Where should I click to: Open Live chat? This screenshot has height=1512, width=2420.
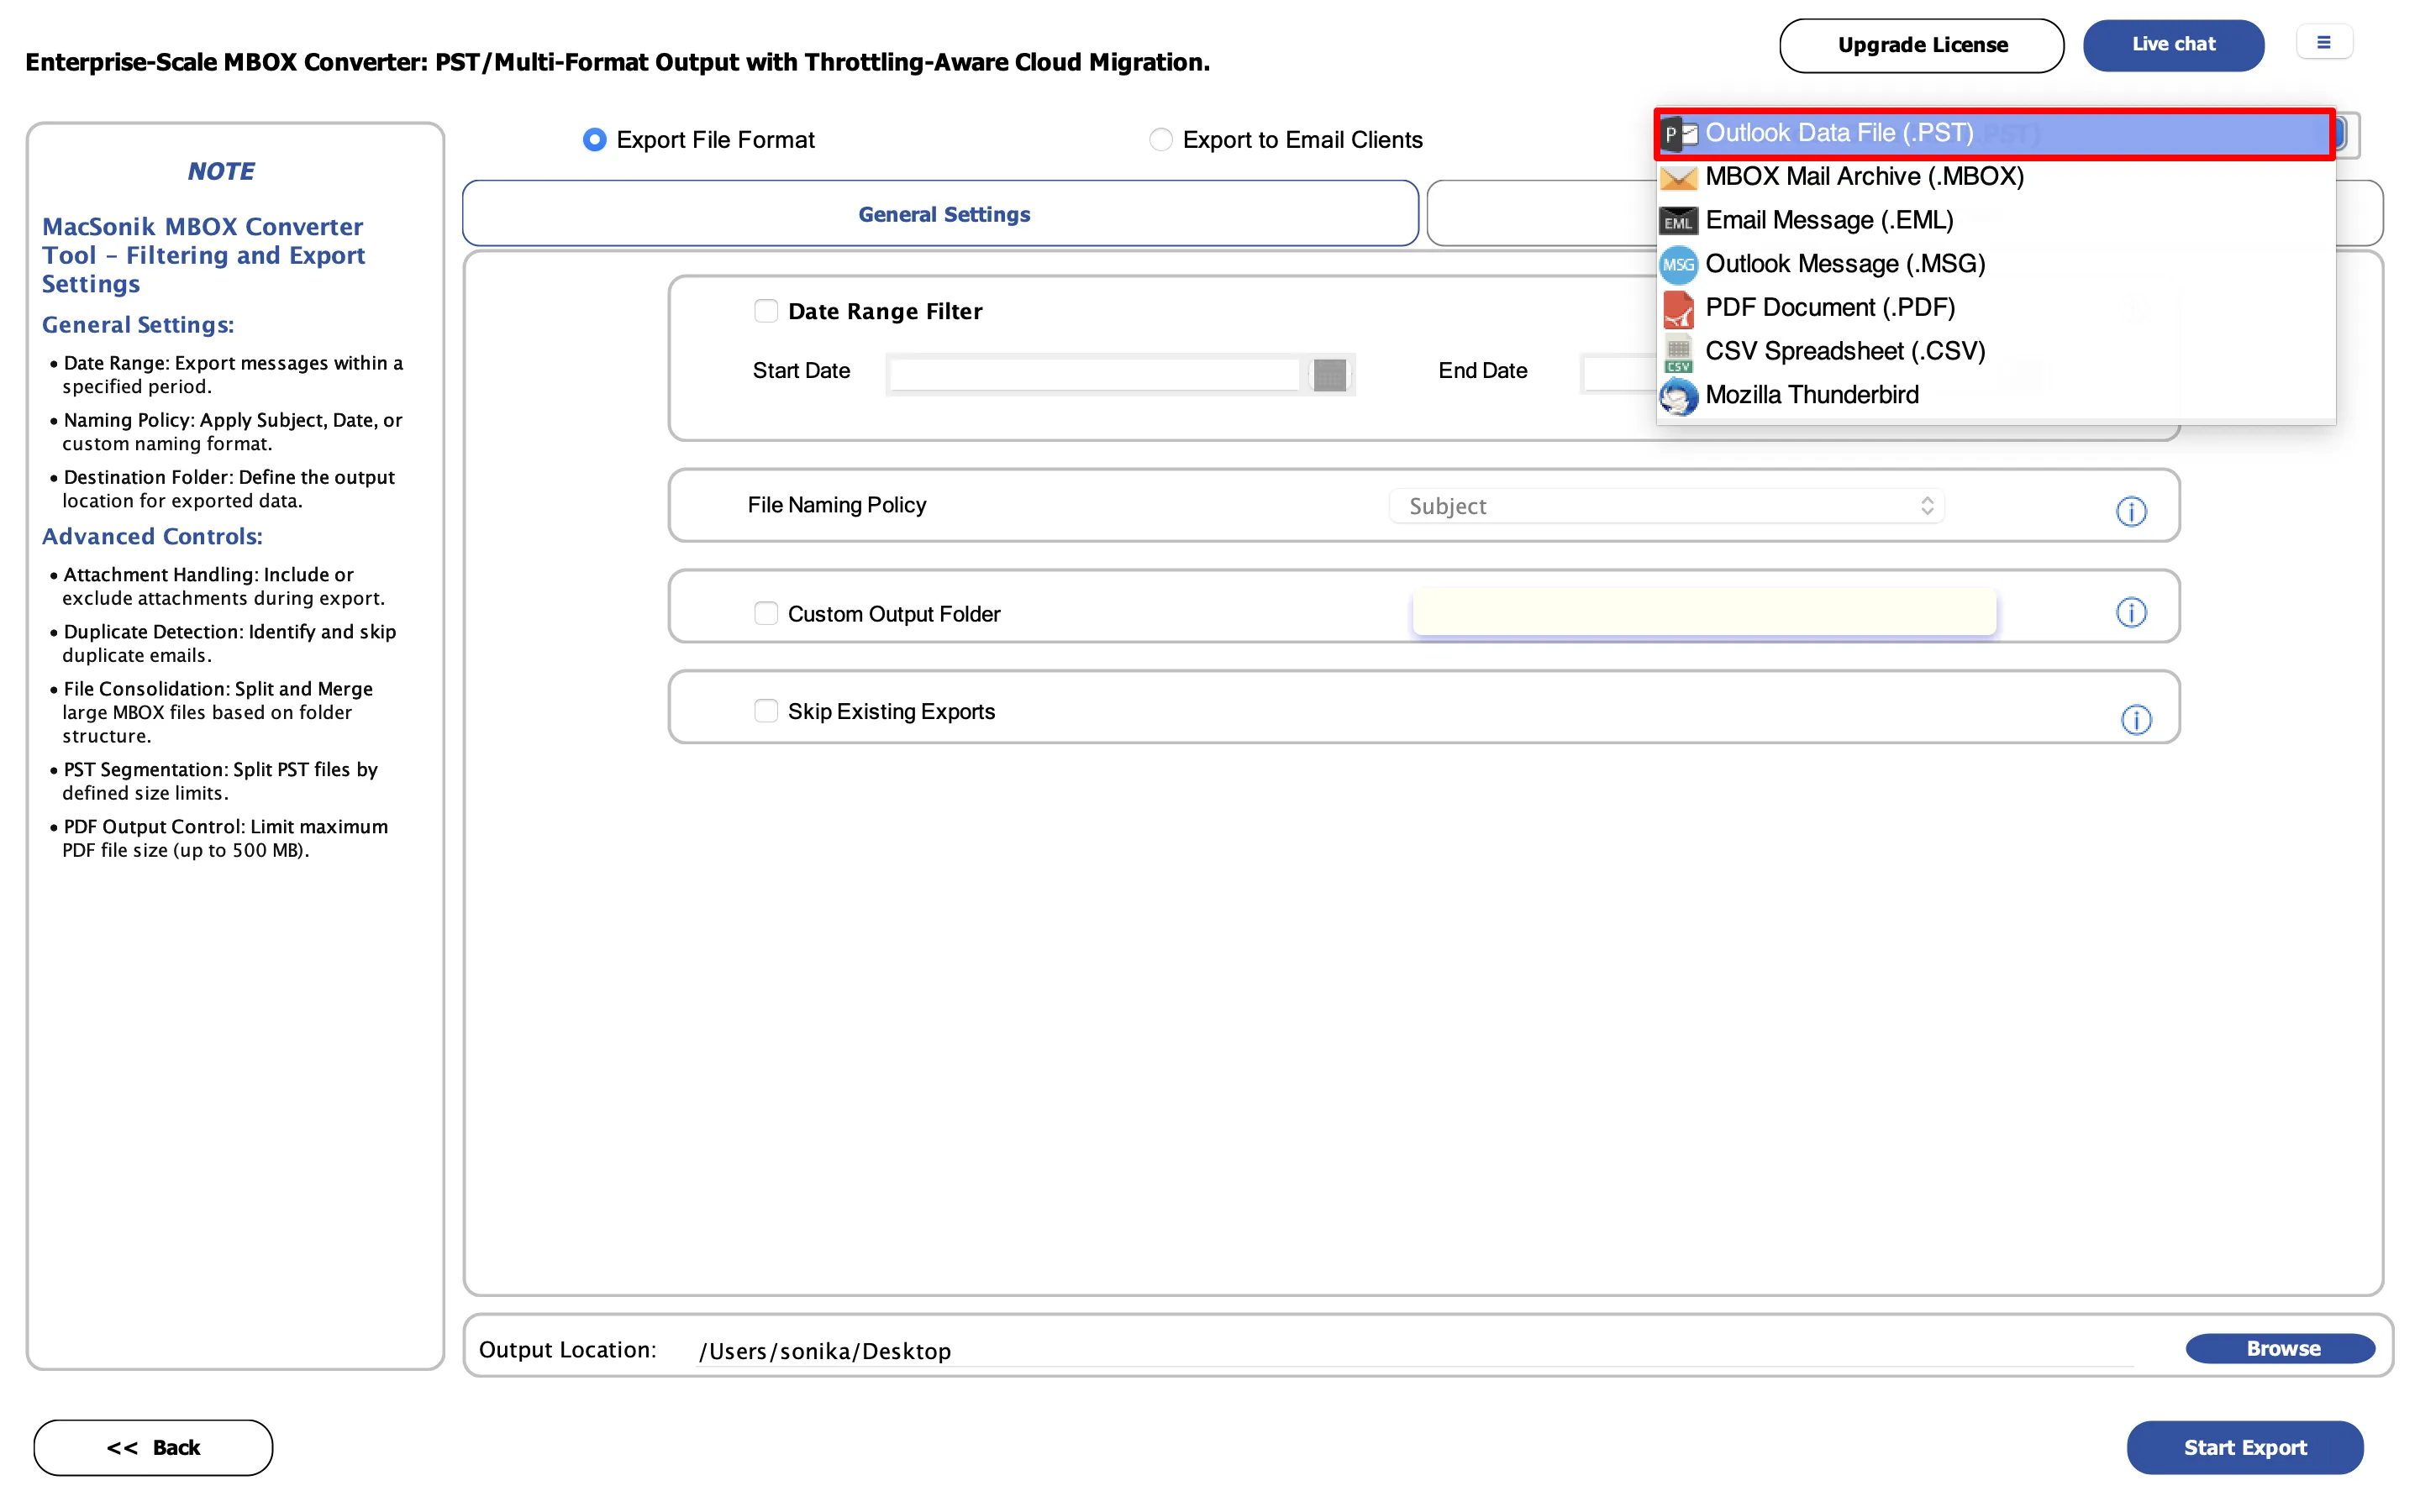tap(2173, 44)
